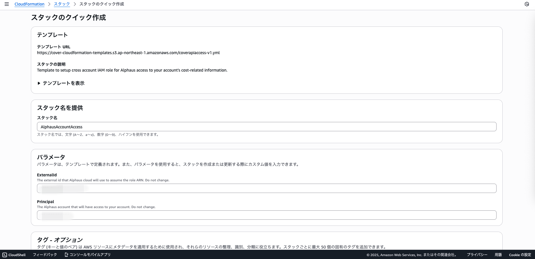This screenshot has width=535, height=259.
Task: Click スタックのクイック作成 breadcrumb text
Action: click(102, 4)
